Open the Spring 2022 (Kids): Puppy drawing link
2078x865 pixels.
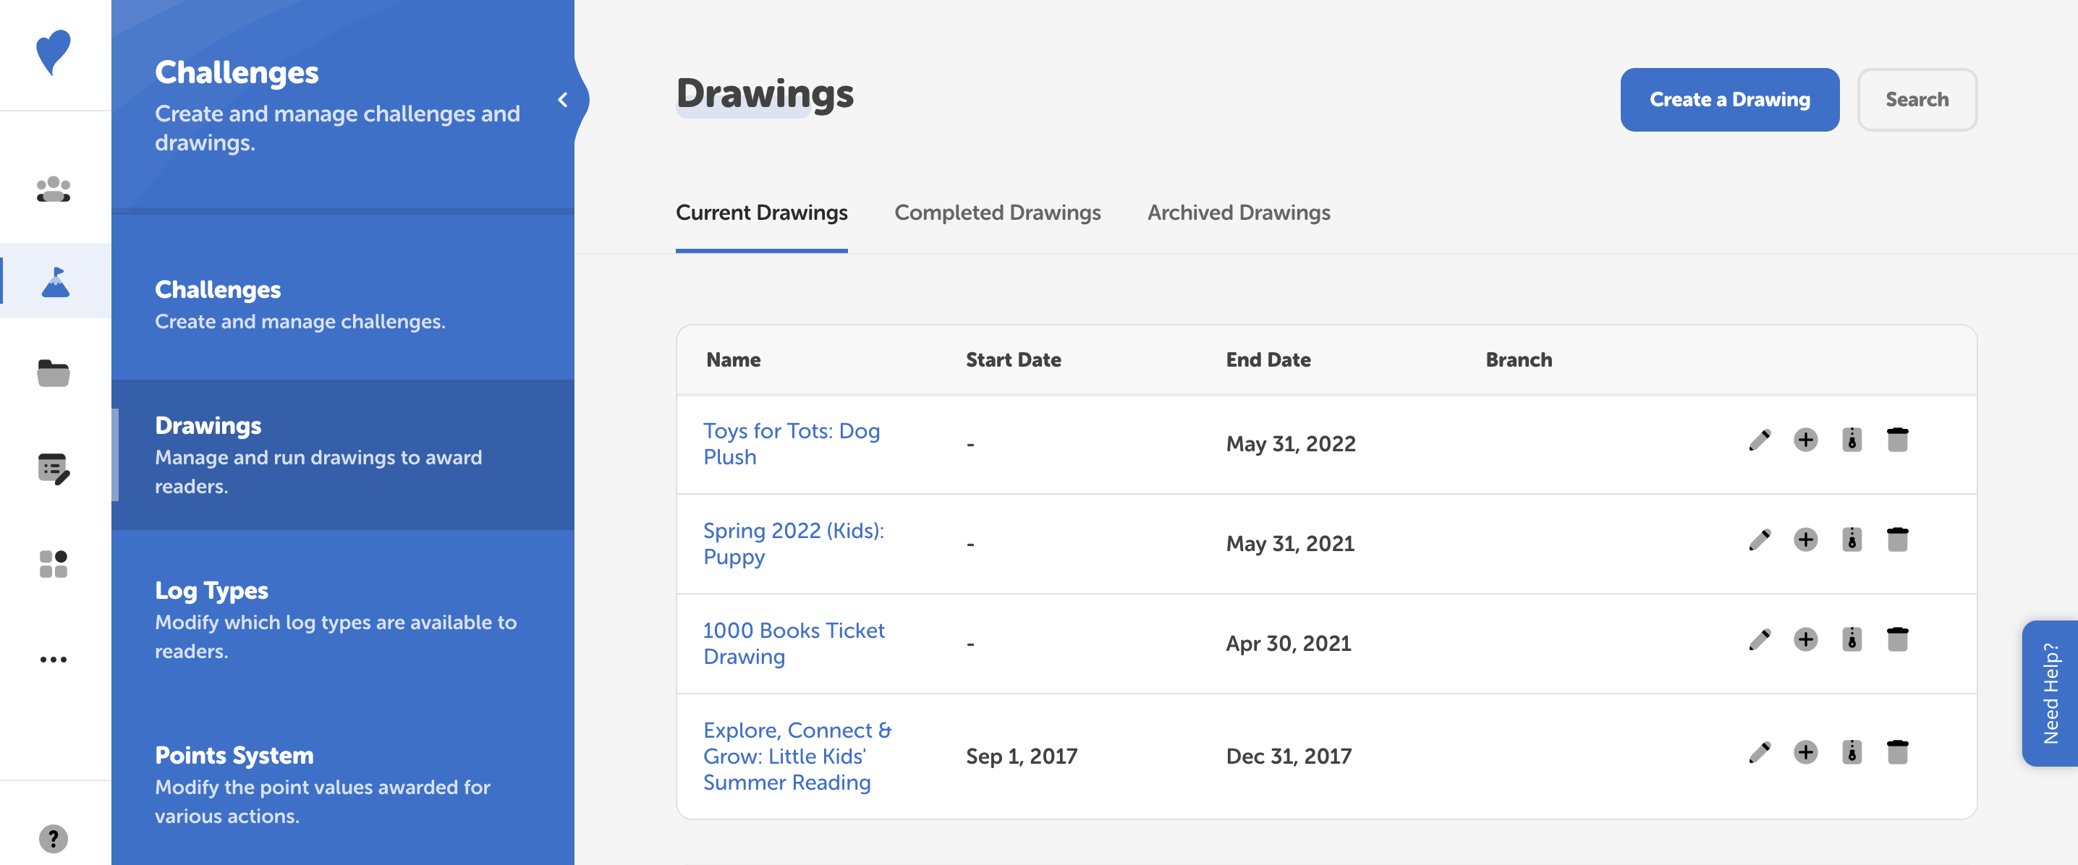tap(793, 543)
